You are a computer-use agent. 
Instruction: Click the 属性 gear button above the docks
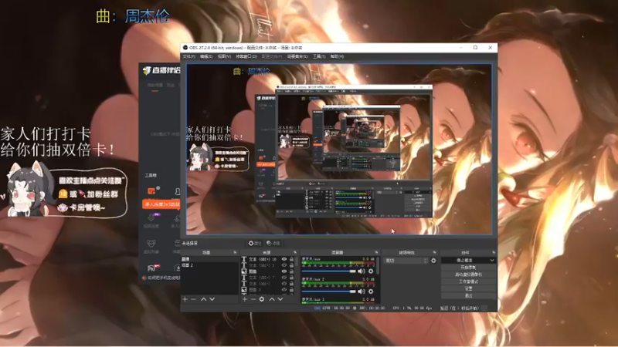coord(255,243)
